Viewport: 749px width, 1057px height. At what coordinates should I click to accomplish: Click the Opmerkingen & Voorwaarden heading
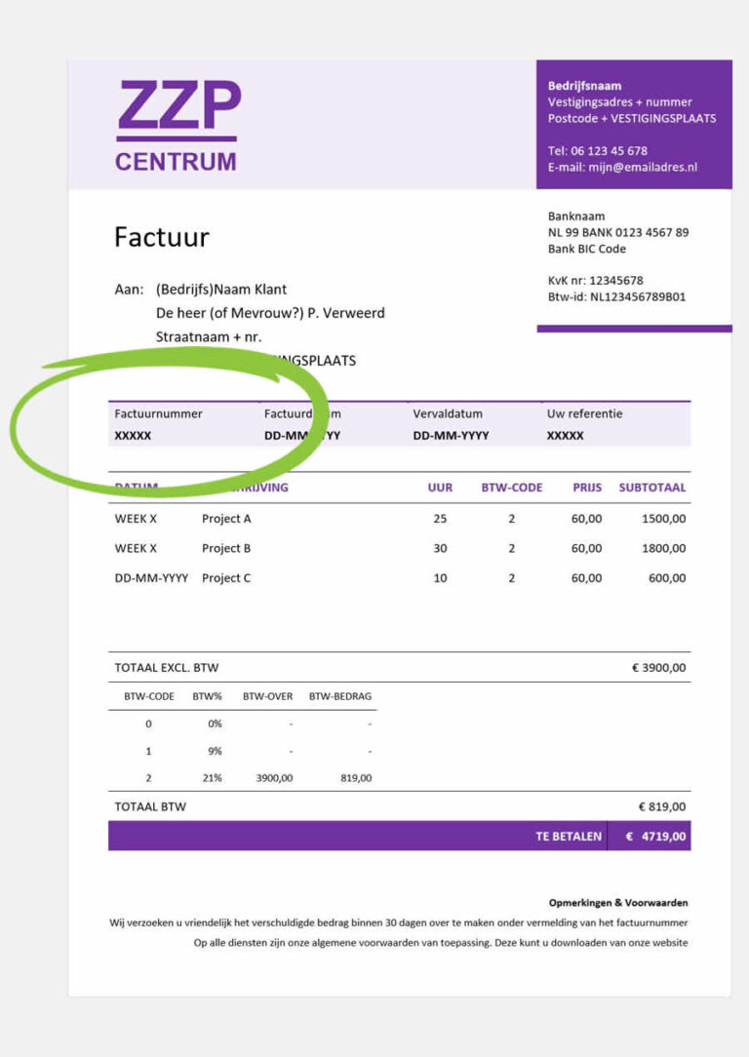[x=618, y=903]
